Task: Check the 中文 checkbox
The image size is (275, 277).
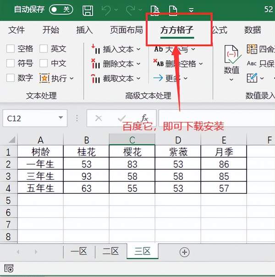Action: pyautogui.click(x=44, y=63)
